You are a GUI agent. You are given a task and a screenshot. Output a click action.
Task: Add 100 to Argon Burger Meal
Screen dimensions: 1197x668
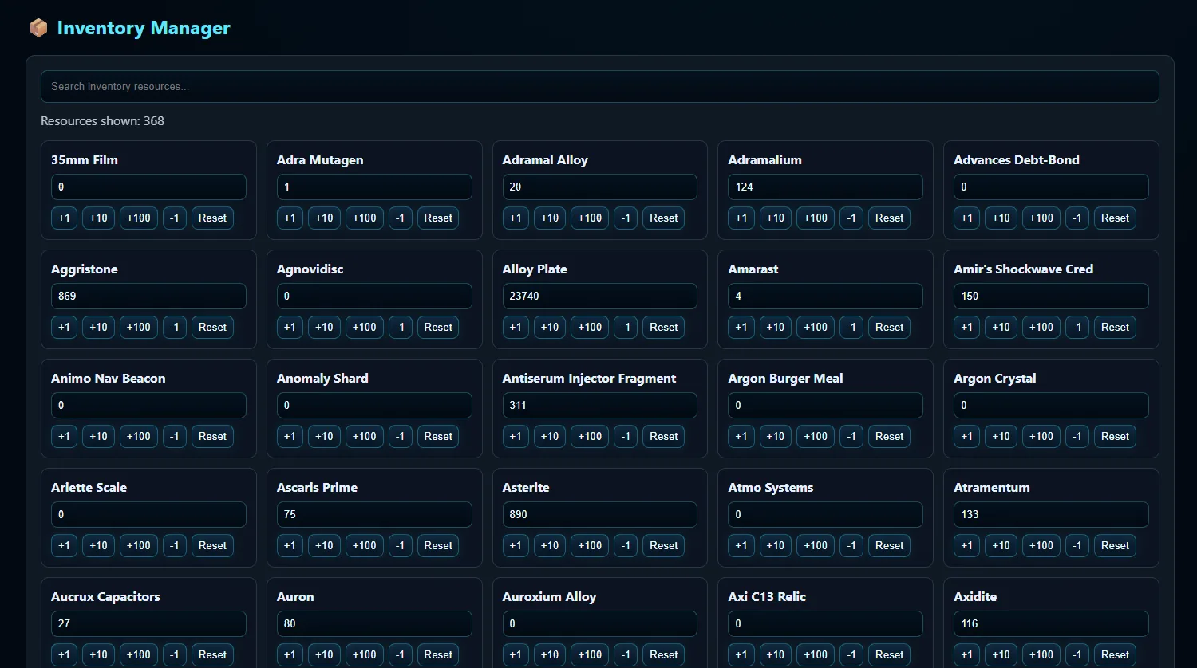click(816, 436)
